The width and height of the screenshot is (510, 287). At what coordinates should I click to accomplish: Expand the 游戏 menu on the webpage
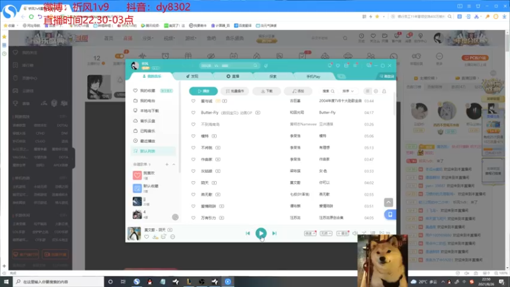(191, 38)
